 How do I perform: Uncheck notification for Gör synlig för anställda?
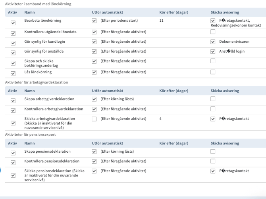click(213, 51)
